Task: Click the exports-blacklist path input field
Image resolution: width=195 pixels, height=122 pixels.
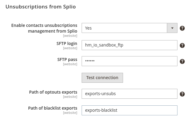Action: click(x=129, y=110)
